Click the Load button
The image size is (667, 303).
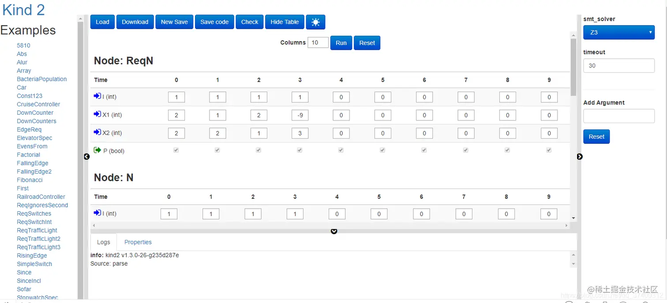(102, 22)
